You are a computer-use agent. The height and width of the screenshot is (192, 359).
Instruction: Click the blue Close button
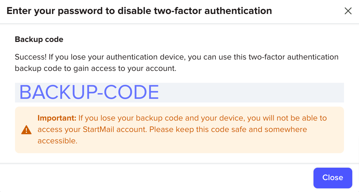[x=333, y=178]
